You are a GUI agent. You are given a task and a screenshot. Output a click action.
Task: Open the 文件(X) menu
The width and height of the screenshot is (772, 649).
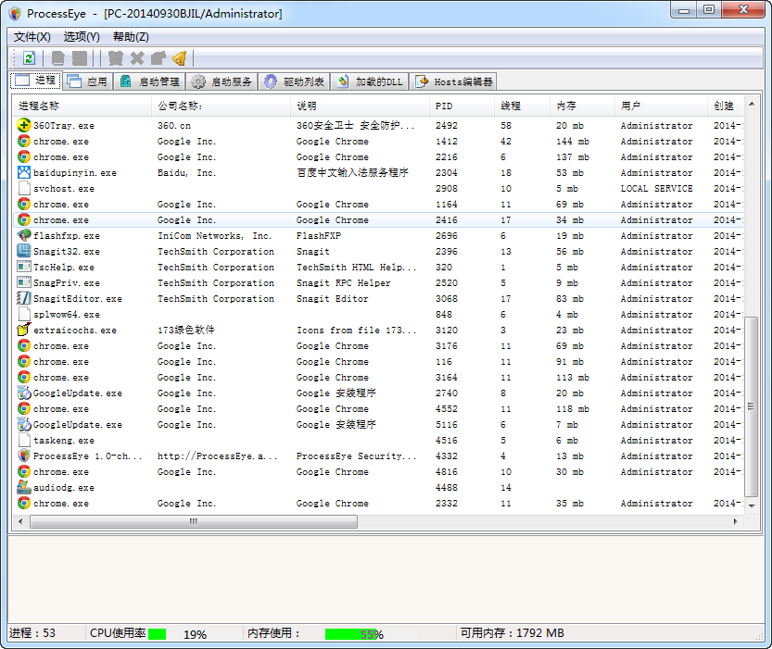(32, 37)
